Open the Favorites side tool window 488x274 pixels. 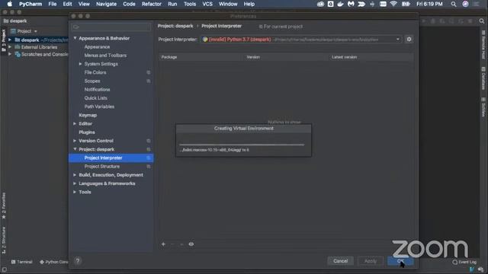(4, 205)
